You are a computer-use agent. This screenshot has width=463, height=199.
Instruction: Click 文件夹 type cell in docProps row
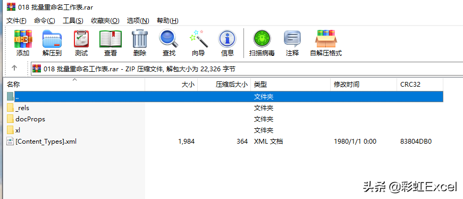[263, 119]
